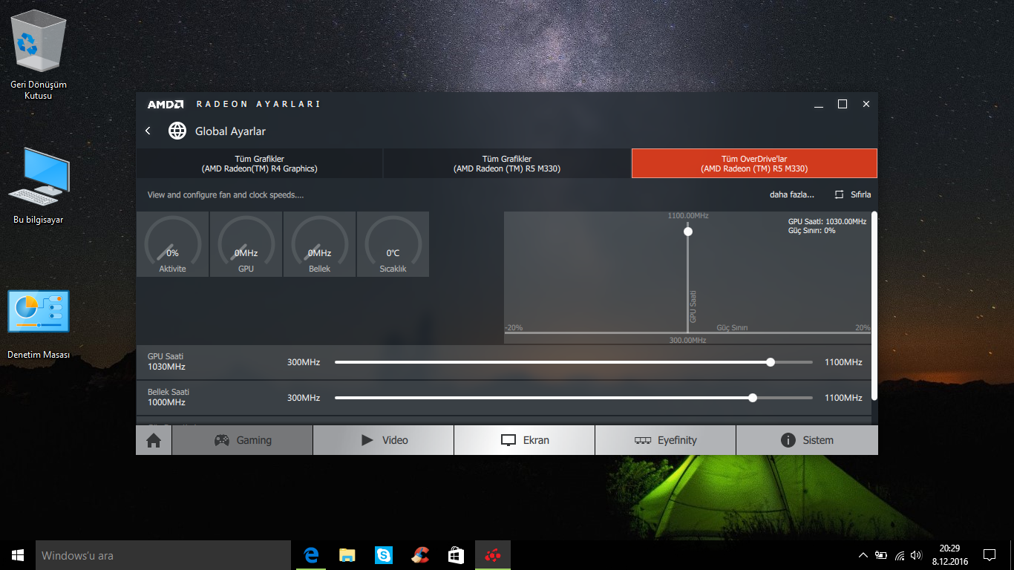Click the battery icon in the system tray

[881, 555]
